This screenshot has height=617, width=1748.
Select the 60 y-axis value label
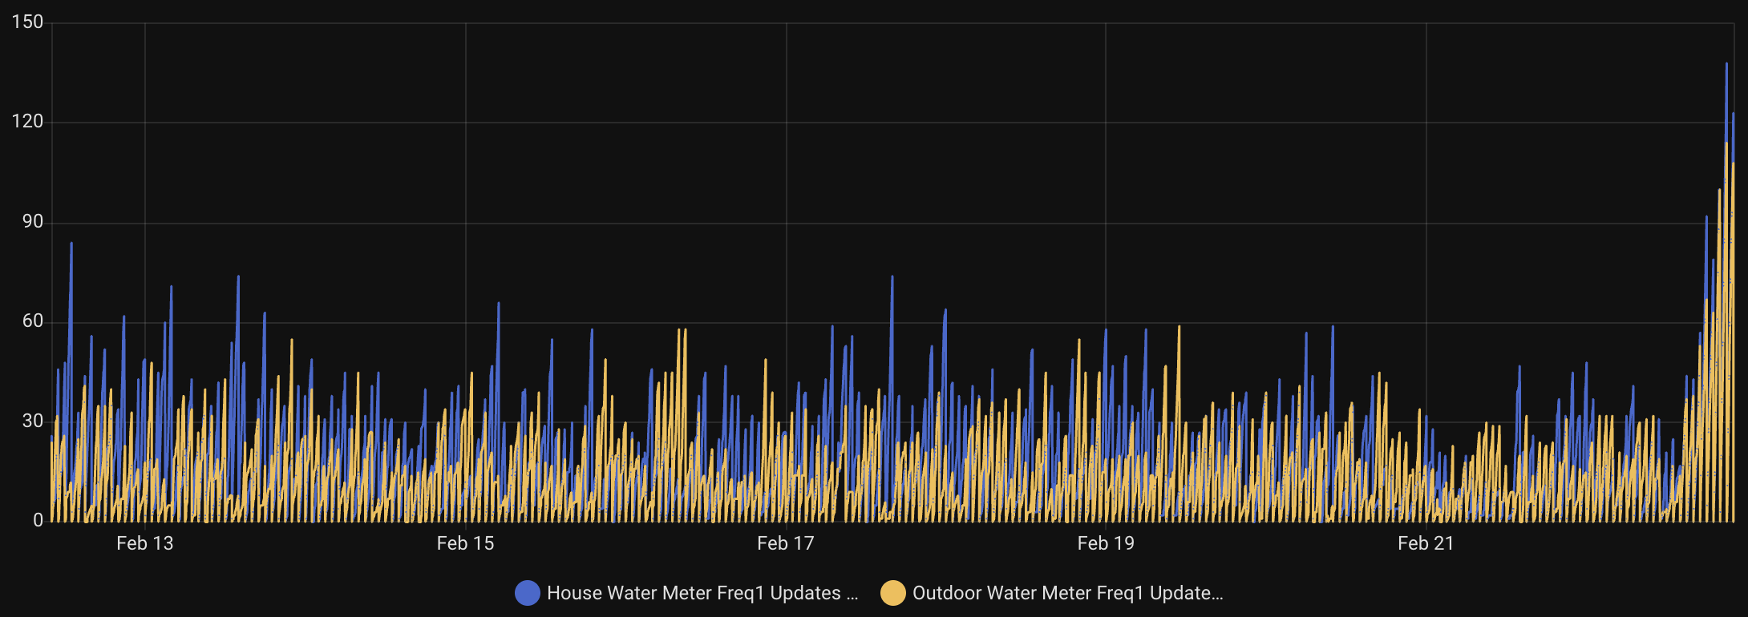click(x=32, y=321)
